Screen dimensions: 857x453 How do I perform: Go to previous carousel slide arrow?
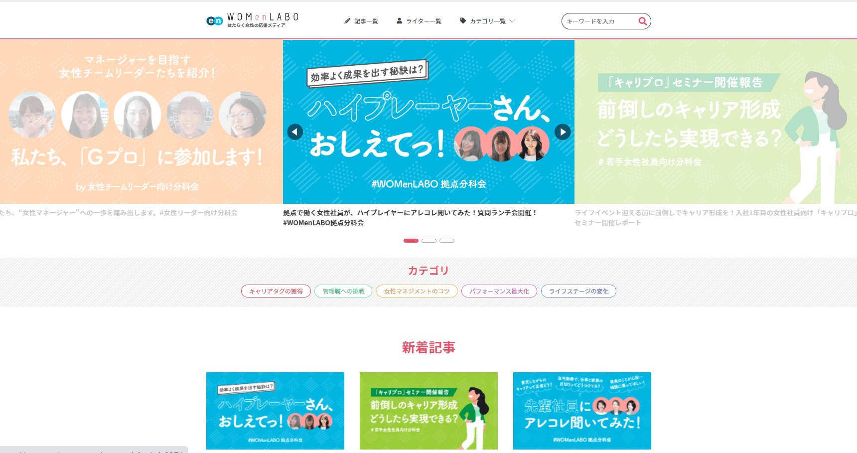(295, 132)
